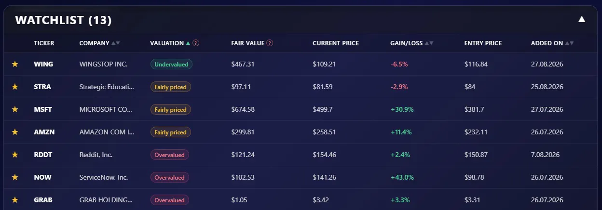The width and height of the screenshot is (602, 210).
Task: Click the Reddit, Inc. company name
Action: coord(96,155)
